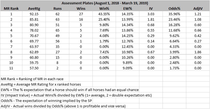Select the Assessment Plates title cell
The width and height of the screenshot is (210, 109).
click(x=105, y=3)
